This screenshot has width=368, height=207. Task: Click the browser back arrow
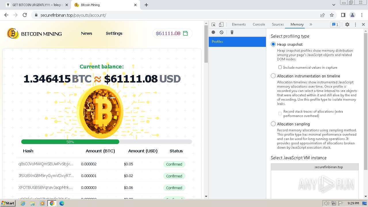pyautogui.click(x=6, y=15)
